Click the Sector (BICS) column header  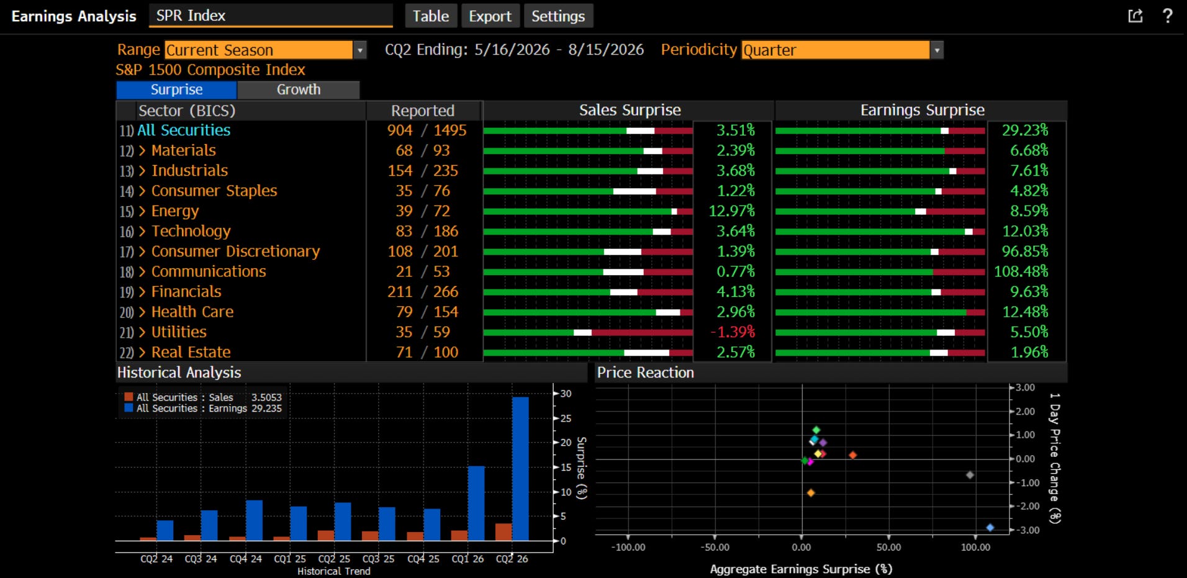(187, 111)
